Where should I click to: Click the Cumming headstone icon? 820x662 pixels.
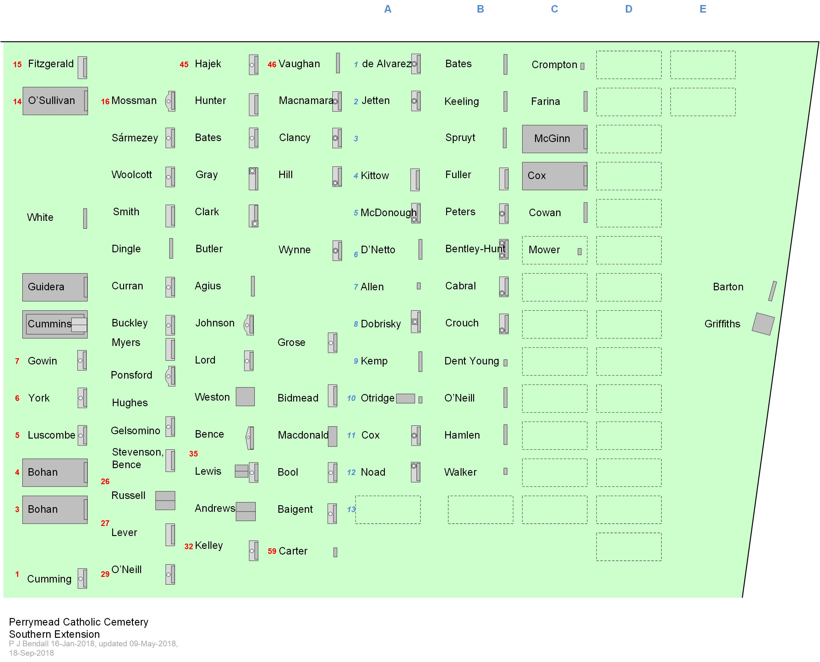click(82, 578)
